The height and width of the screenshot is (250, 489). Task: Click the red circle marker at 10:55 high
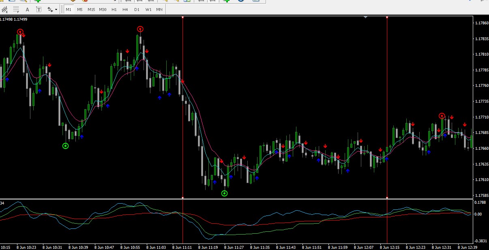[140, 29]
